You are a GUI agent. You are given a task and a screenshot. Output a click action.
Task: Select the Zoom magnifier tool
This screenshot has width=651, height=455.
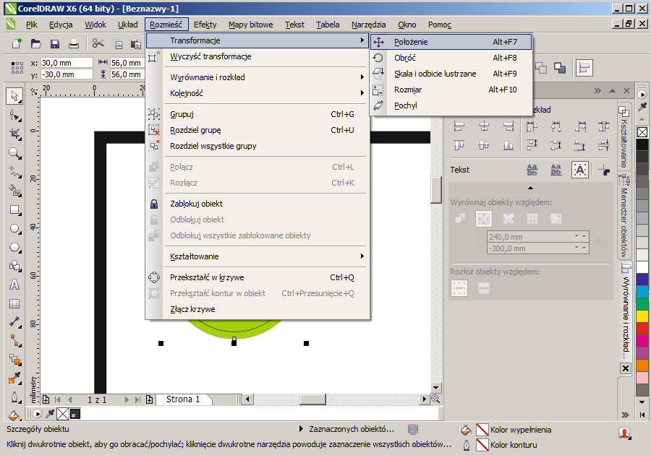point(14,153)
